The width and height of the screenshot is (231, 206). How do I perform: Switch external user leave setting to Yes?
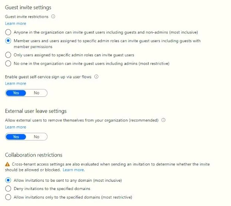coord(16,137)
